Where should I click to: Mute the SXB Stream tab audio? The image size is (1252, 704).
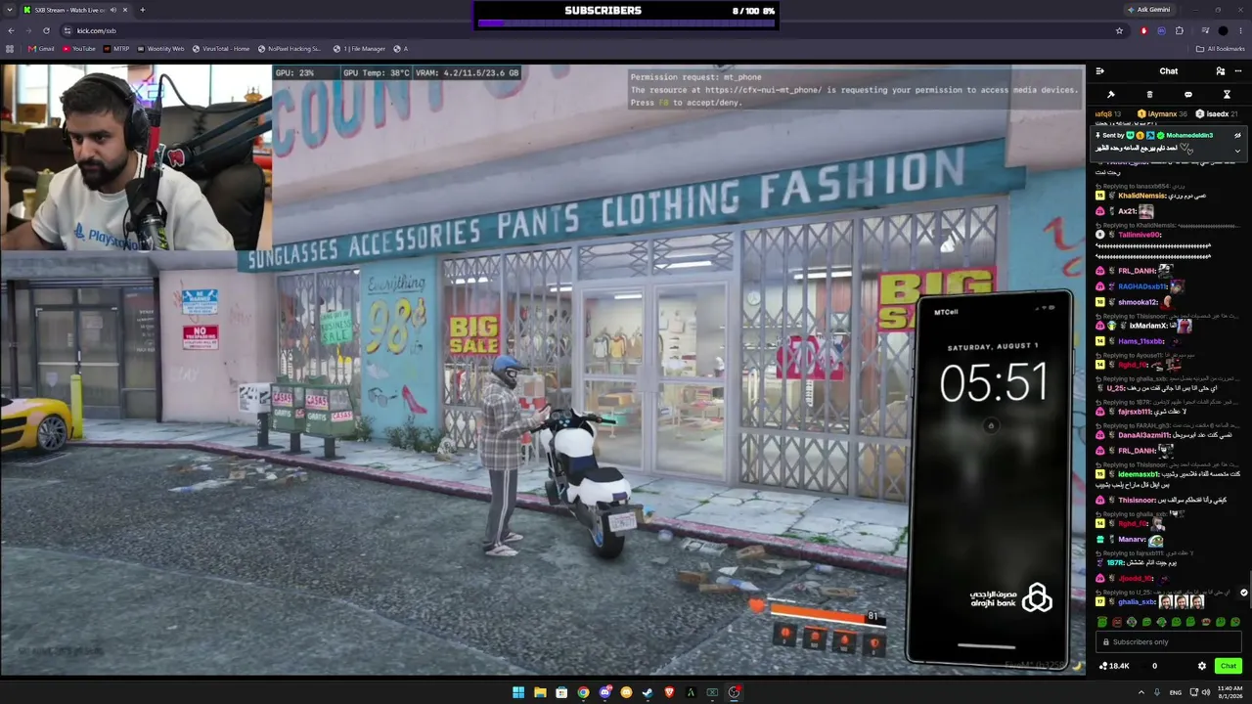[113, 10]
